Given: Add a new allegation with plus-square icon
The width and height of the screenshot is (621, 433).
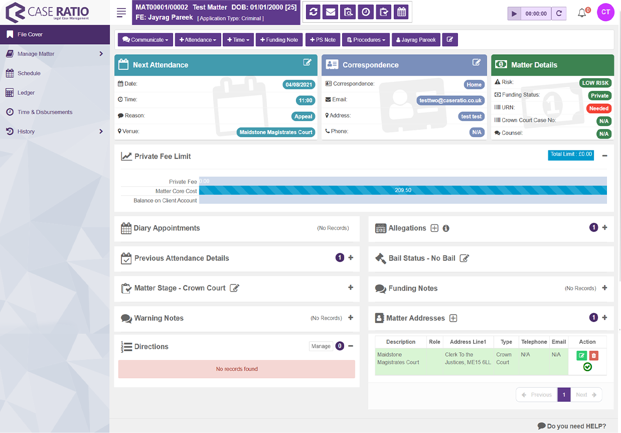Looking at the screenshot, I should tap(434, 228).
